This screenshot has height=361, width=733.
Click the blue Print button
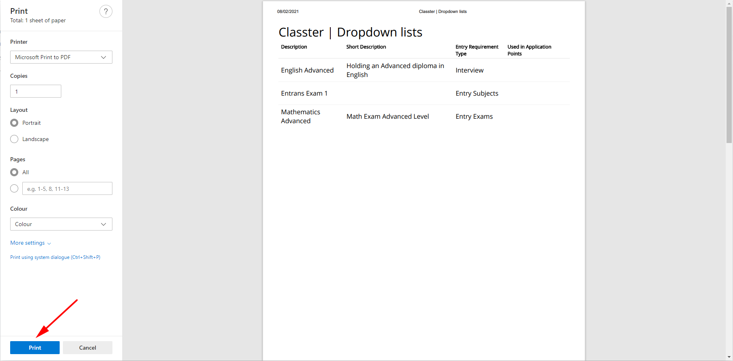click(x=35, y=348)
